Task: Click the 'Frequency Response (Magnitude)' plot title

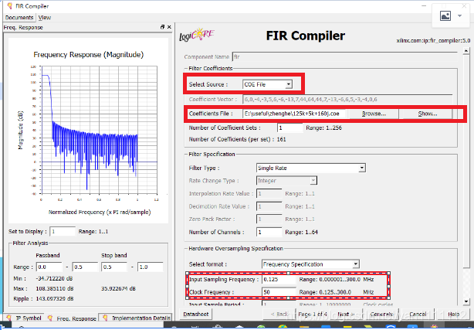Action: tap(88, 55)
